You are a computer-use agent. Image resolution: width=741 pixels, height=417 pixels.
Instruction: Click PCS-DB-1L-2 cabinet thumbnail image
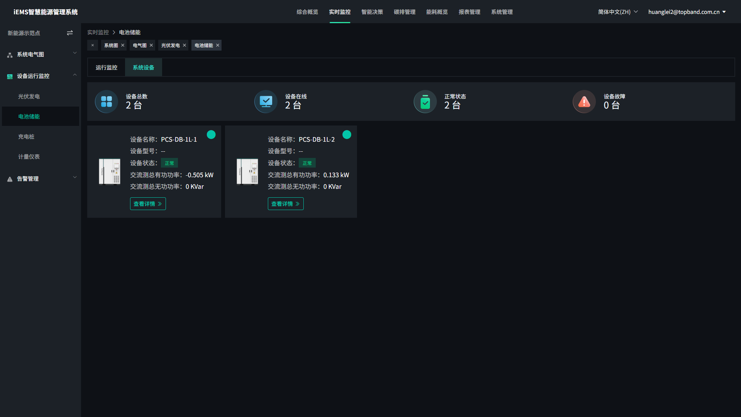[x=247, y=172]
